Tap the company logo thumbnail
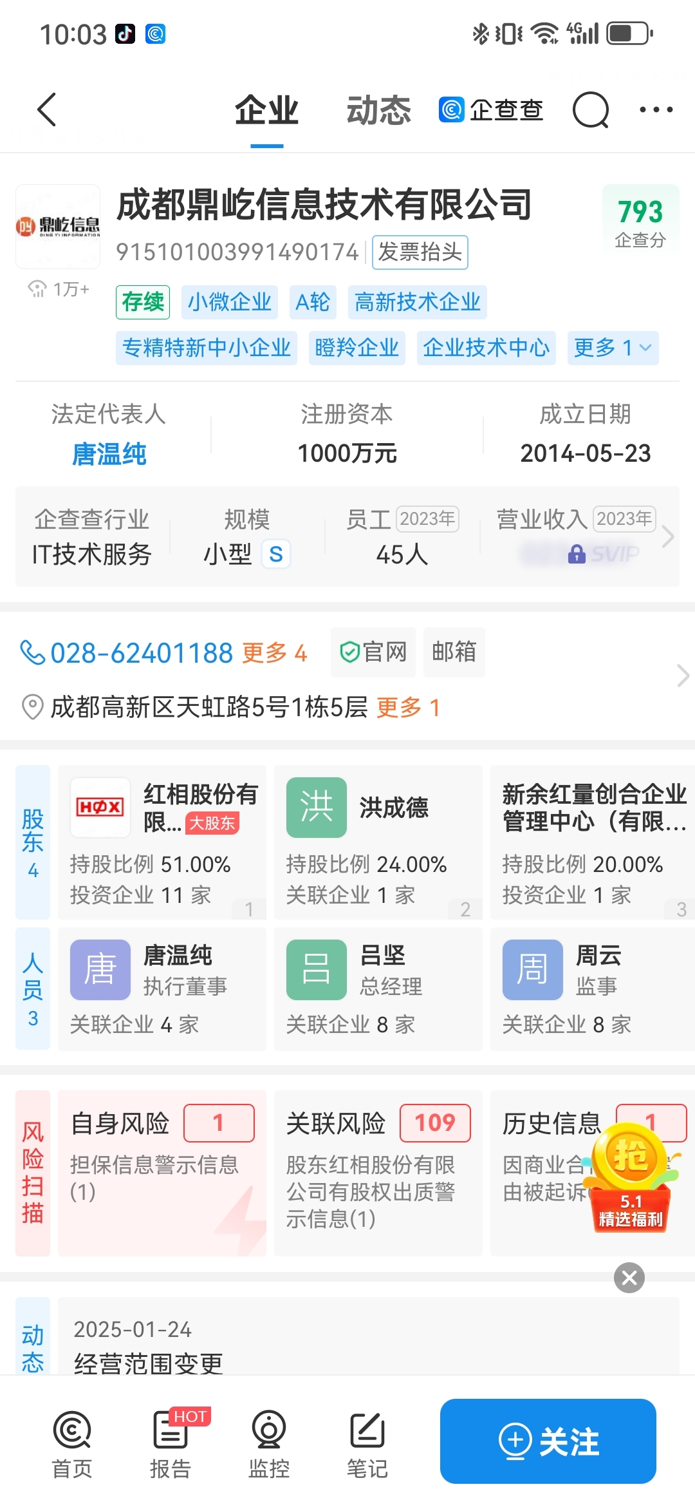This screenshot has height=1507, width=695. tap(58, 226)
